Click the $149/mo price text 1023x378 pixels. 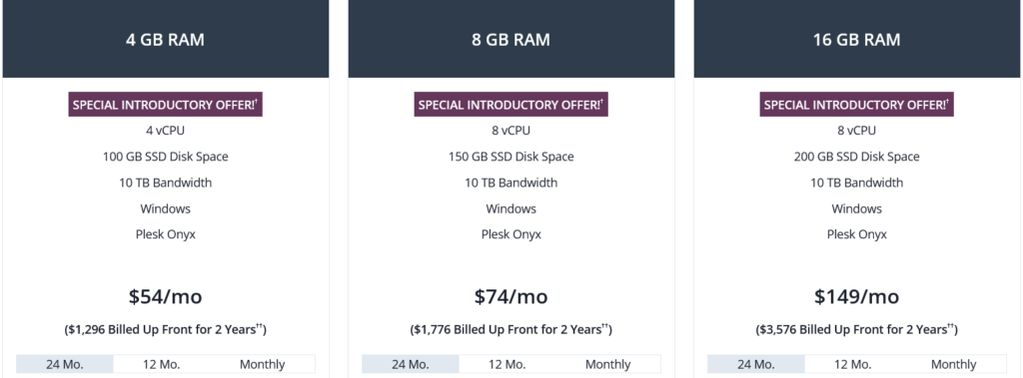tap(857, 297)
